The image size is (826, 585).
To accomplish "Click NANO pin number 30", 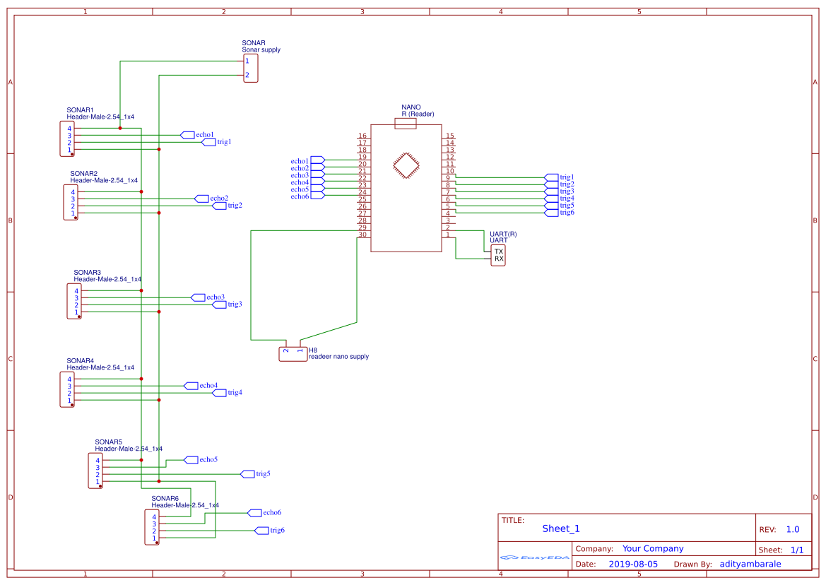I will 362,235.
